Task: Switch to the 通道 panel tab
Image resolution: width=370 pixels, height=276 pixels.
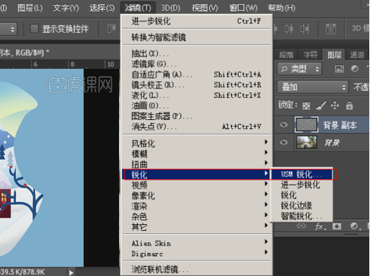Action: point(357,54)
